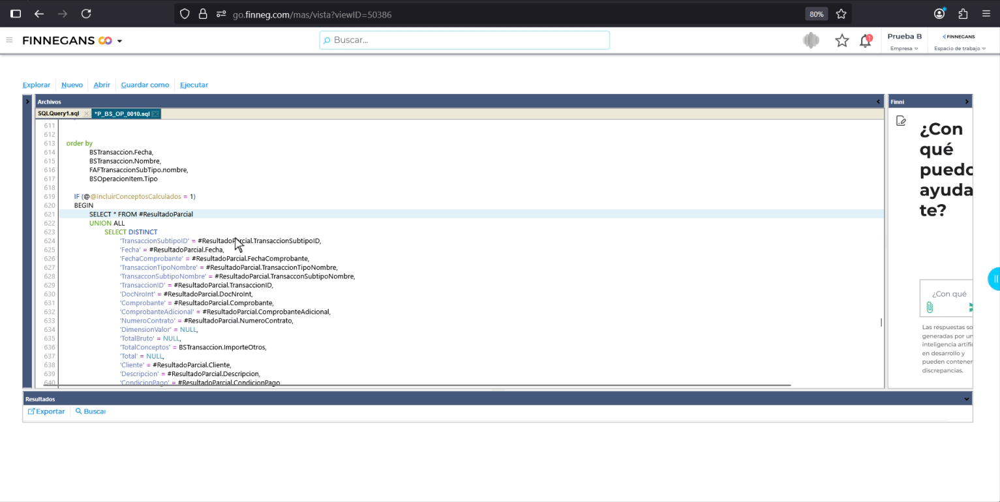Collapse the Archivos panel with left chevron

pyautogui.click(x=878, y=102)
